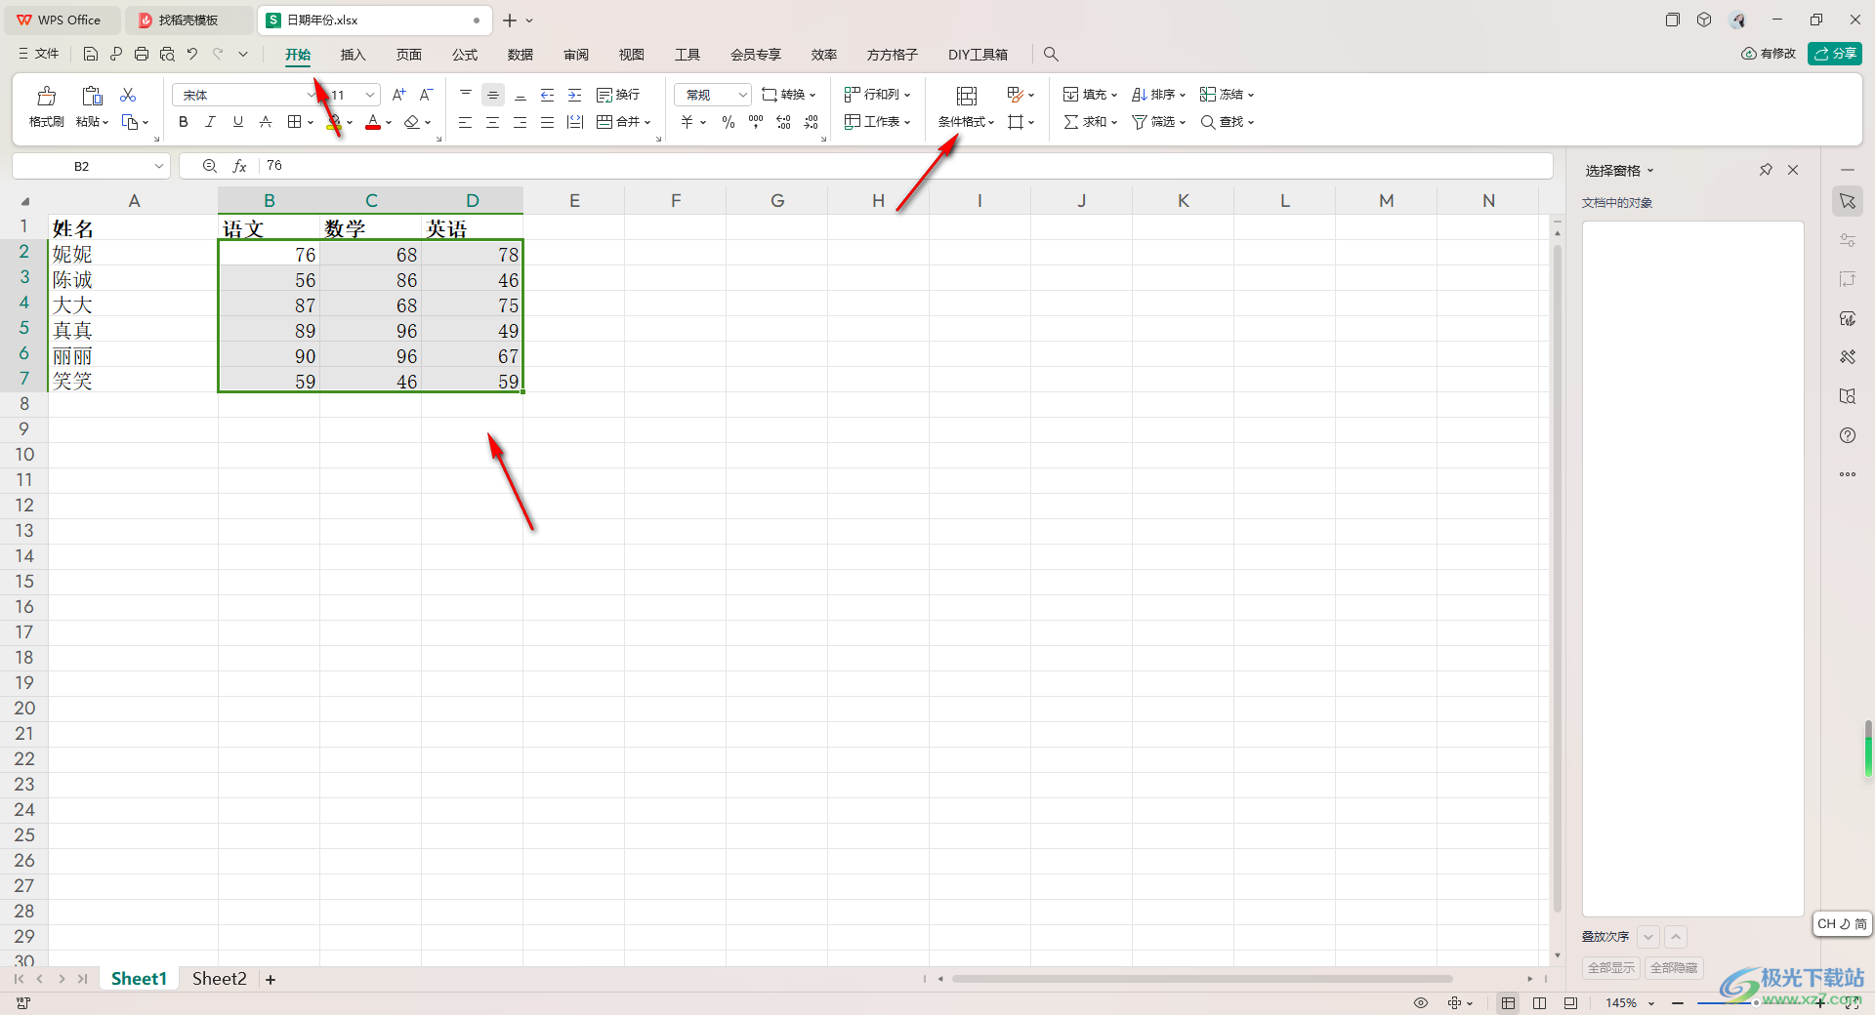
Task: Click the zoom magnifier icon in formula bar
Action: pyautogui.click(x=209, y=166)
